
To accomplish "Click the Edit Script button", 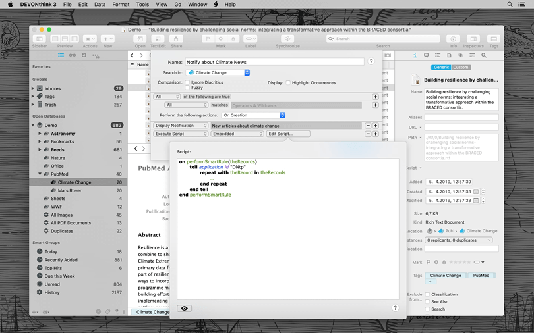I will click(x=288, y=134).
